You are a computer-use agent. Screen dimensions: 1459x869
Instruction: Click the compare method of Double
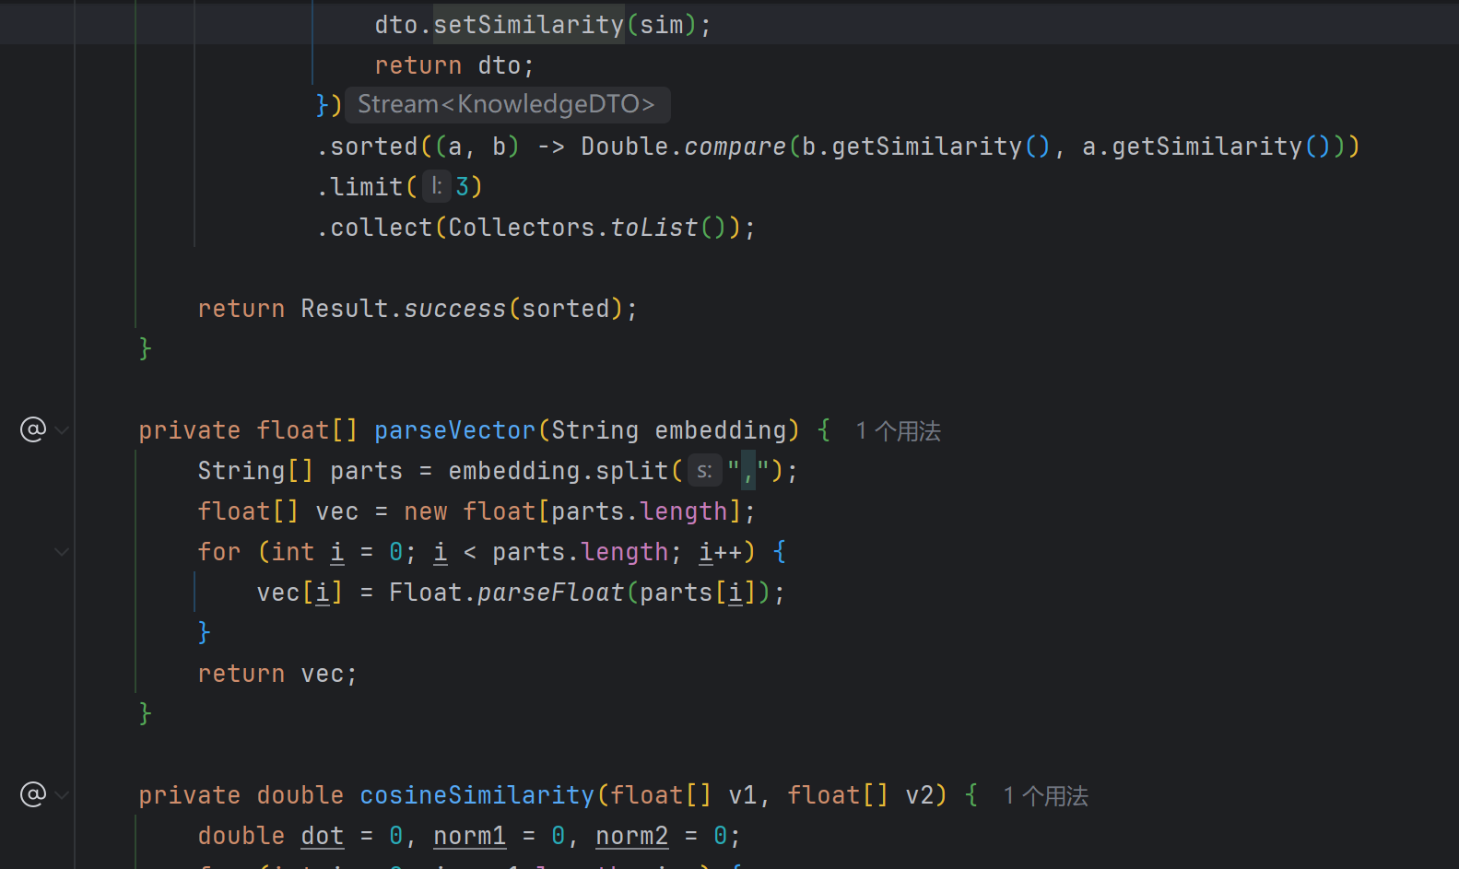735,147
